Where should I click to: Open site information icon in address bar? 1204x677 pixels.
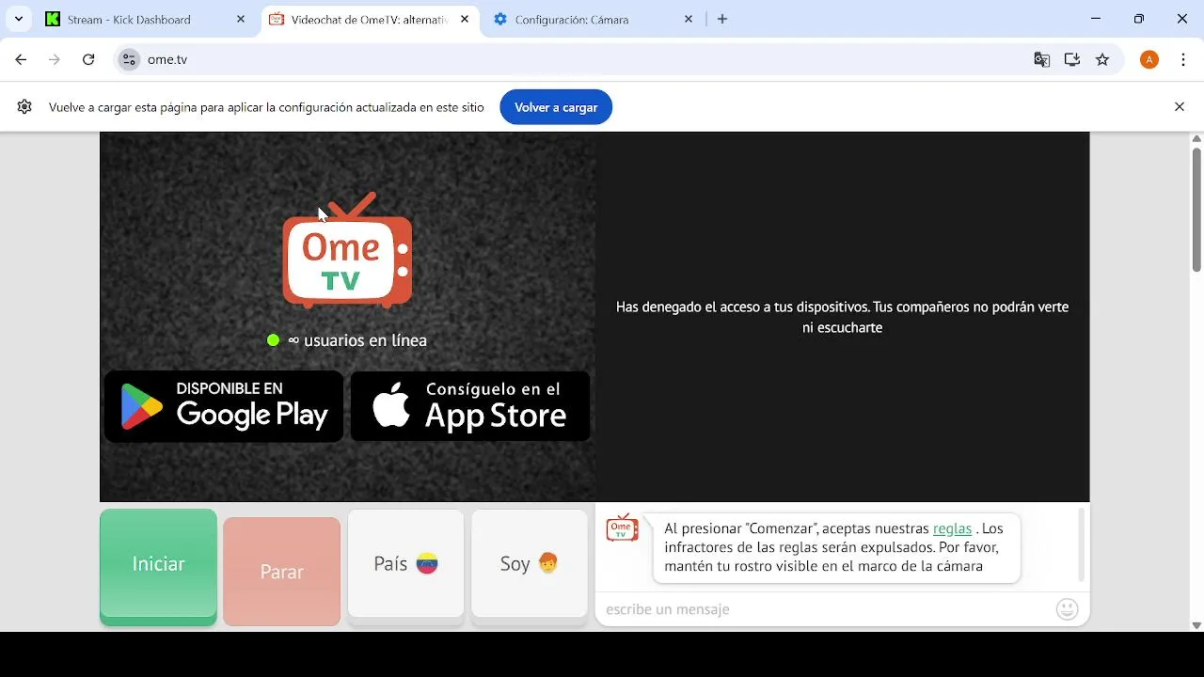click(129, 60)
